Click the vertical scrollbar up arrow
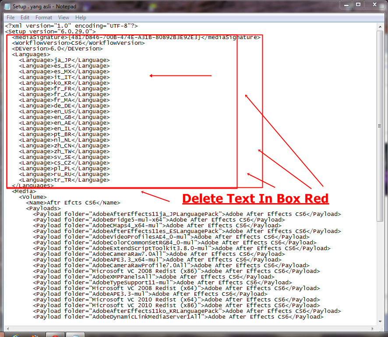This screenshot has width=388, height=337. coord(380,26)
